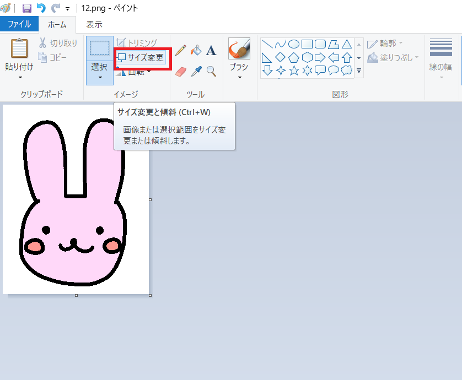Click the Paint application icon in title bar
462x380 pixels.
coord(6,8)
